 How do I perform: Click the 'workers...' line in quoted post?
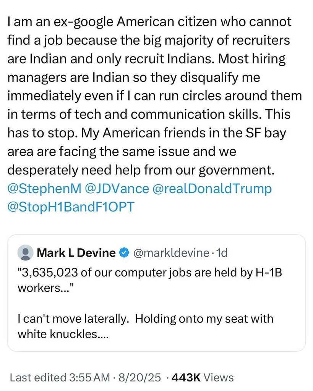[x=44, y=287]
